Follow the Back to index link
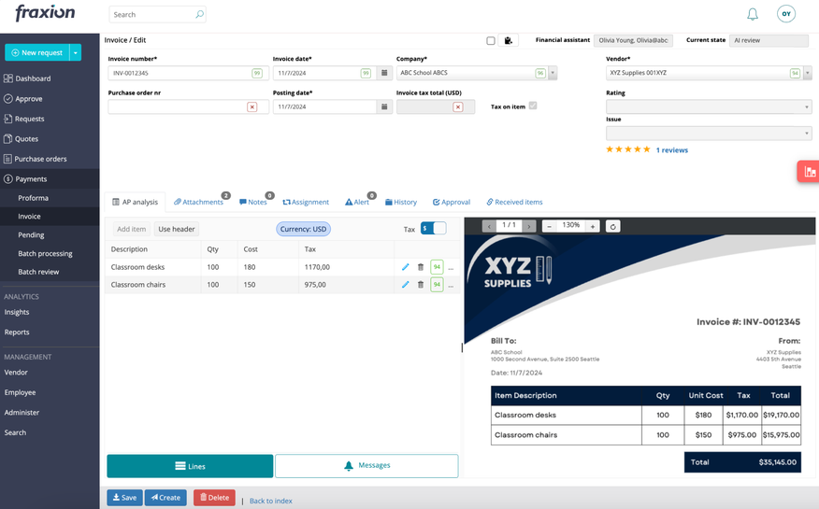 tap(270, 501)
